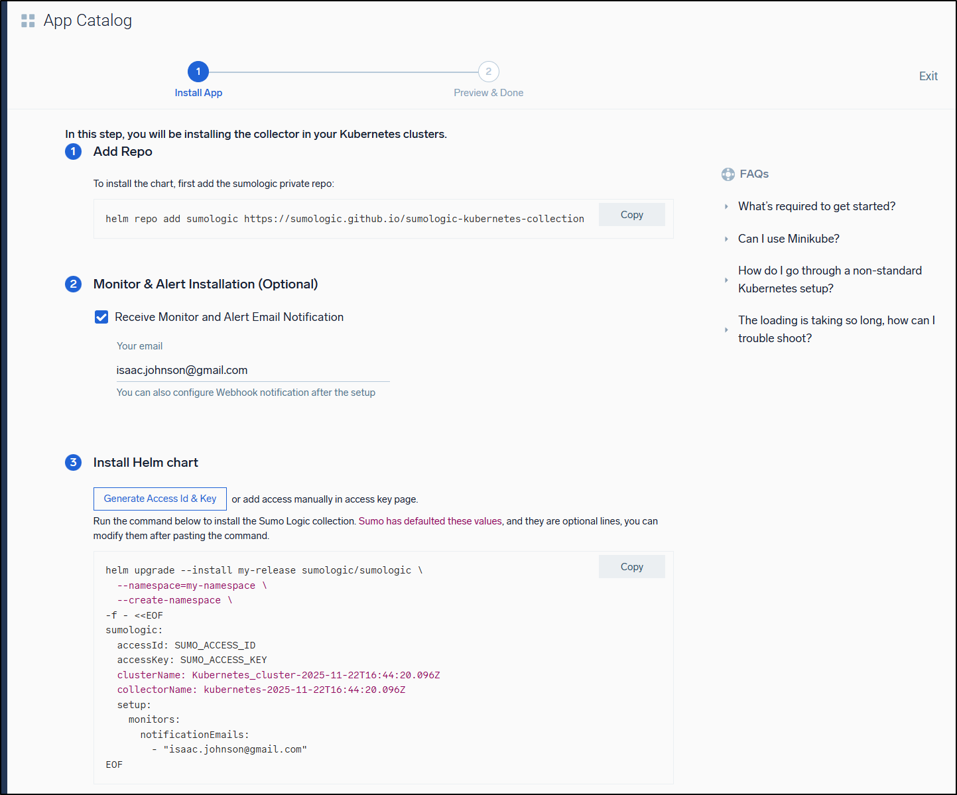Copy the helm repo add command
Screen dimensions: 957x795
tap(631, 215)
